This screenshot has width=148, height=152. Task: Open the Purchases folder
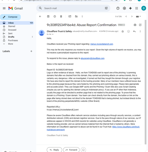coord(13,40)
